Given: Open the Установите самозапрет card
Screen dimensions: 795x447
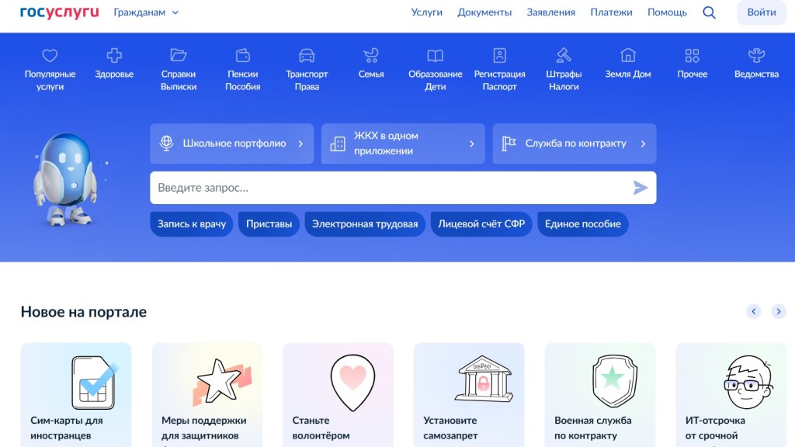Looking at the screenshot, I should click(469, 395).
